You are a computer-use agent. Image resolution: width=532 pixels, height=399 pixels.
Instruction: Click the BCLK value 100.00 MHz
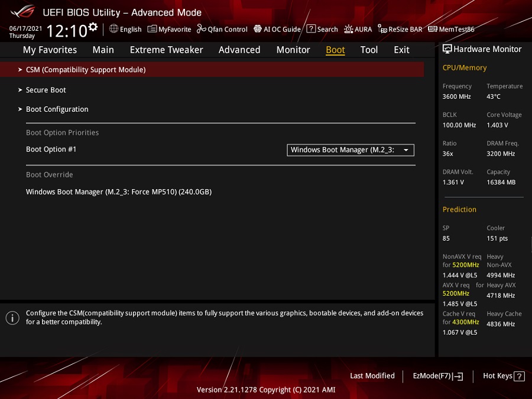pyautogui.click(x=459, y=125)
